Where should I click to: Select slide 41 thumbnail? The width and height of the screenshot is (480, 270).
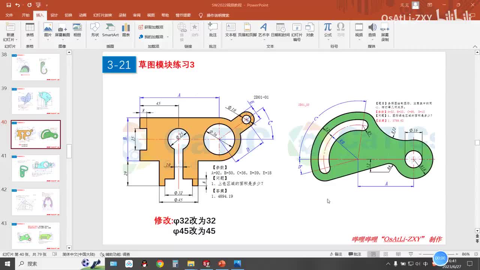(x=36, y=168)
